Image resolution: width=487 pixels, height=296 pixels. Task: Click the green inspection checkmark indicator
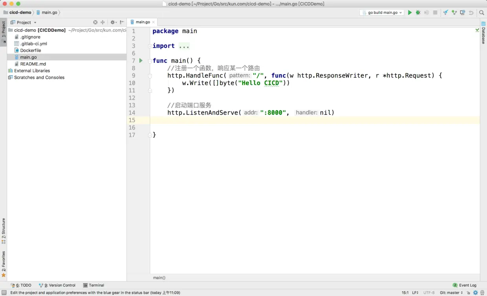[477, 30]
